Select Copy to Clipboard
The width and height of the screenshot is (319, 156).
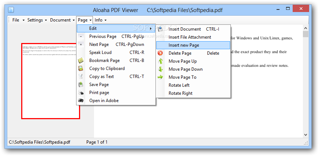[116, 69]
